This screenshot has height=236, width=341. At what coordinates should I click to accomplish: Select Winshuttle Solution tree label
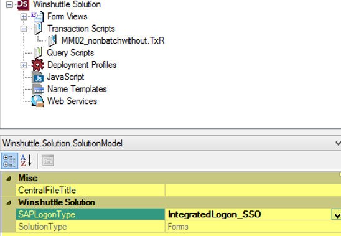67,4
